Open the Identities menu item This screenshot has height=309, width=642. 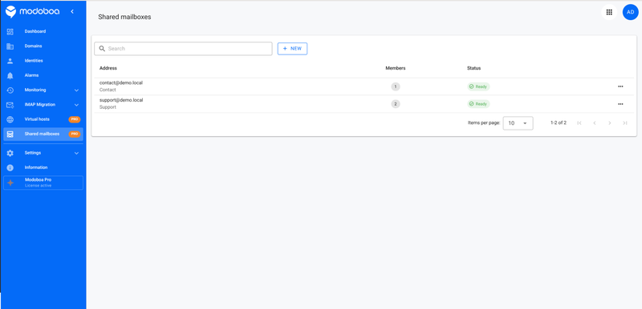tap(43, 61)
